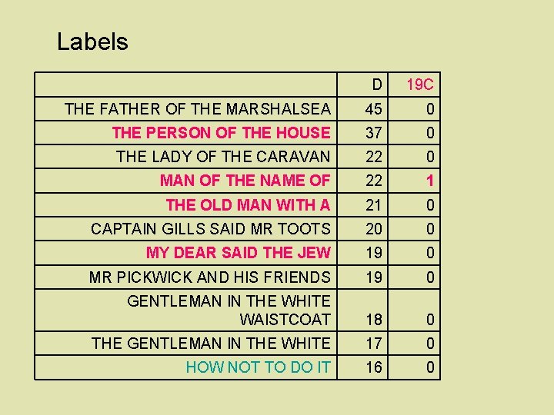Click the red '1' in the 19C column
Image resolution: width=554 pixels, height=415 pixels.
tap(430, 181)
